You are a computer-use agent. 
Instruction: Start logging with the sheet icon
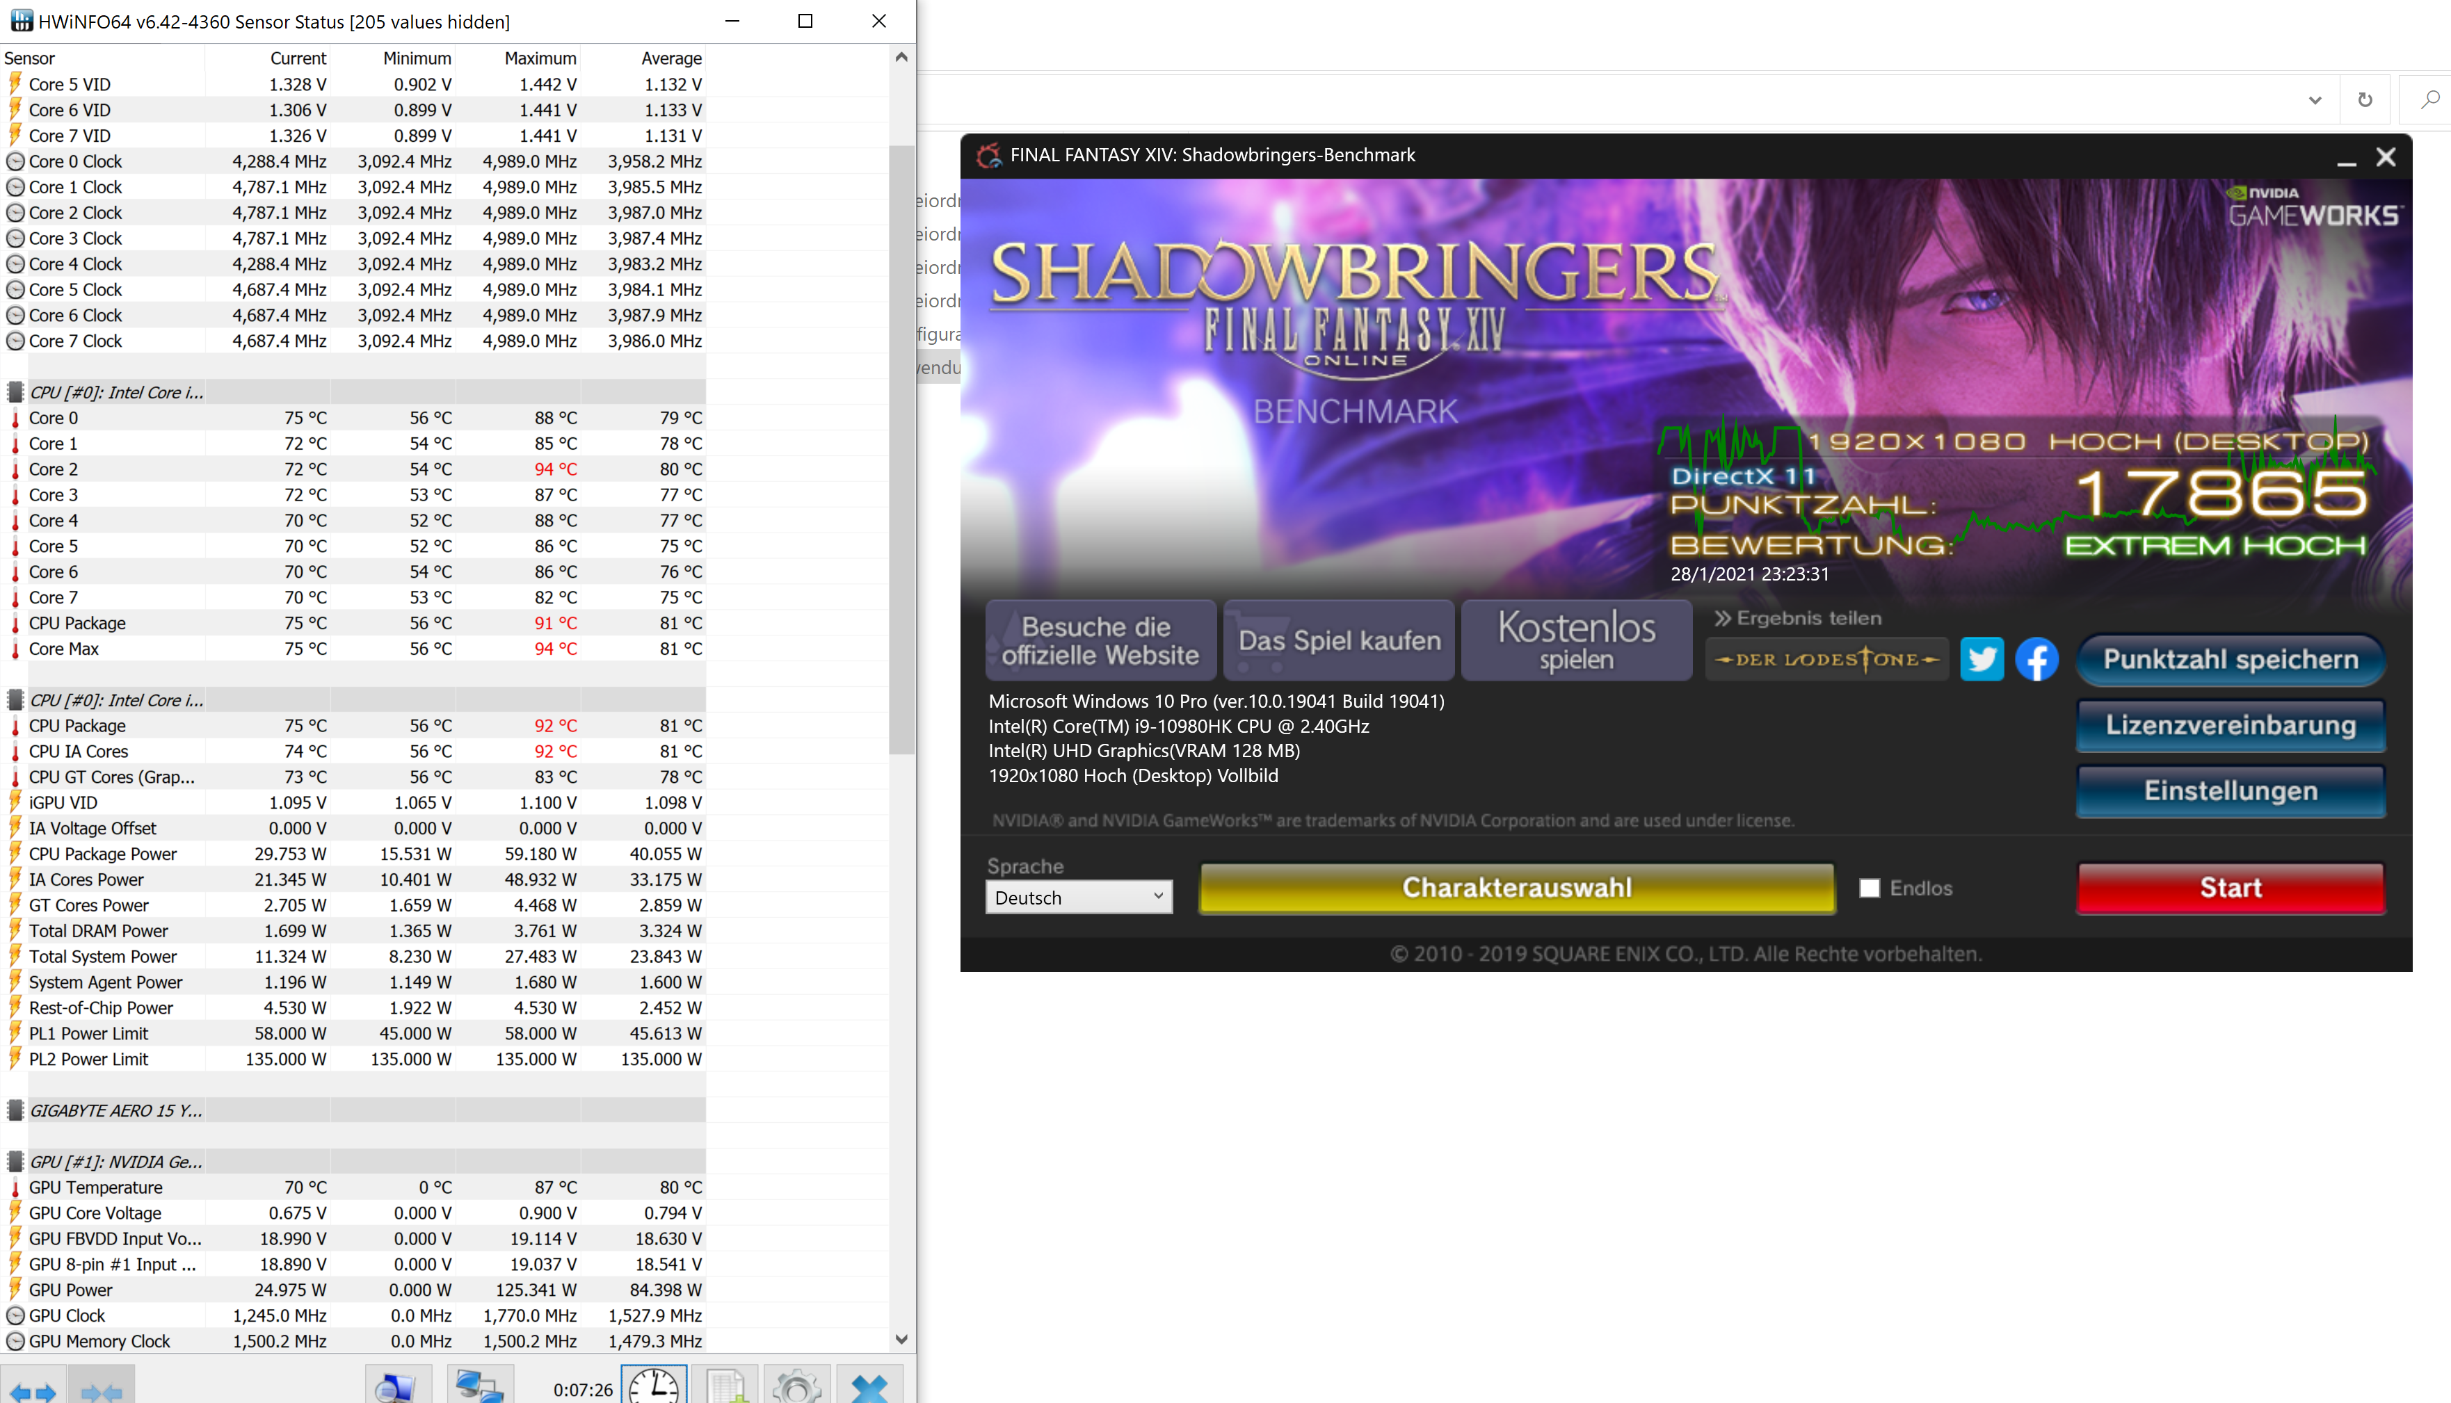[725, 1388]
